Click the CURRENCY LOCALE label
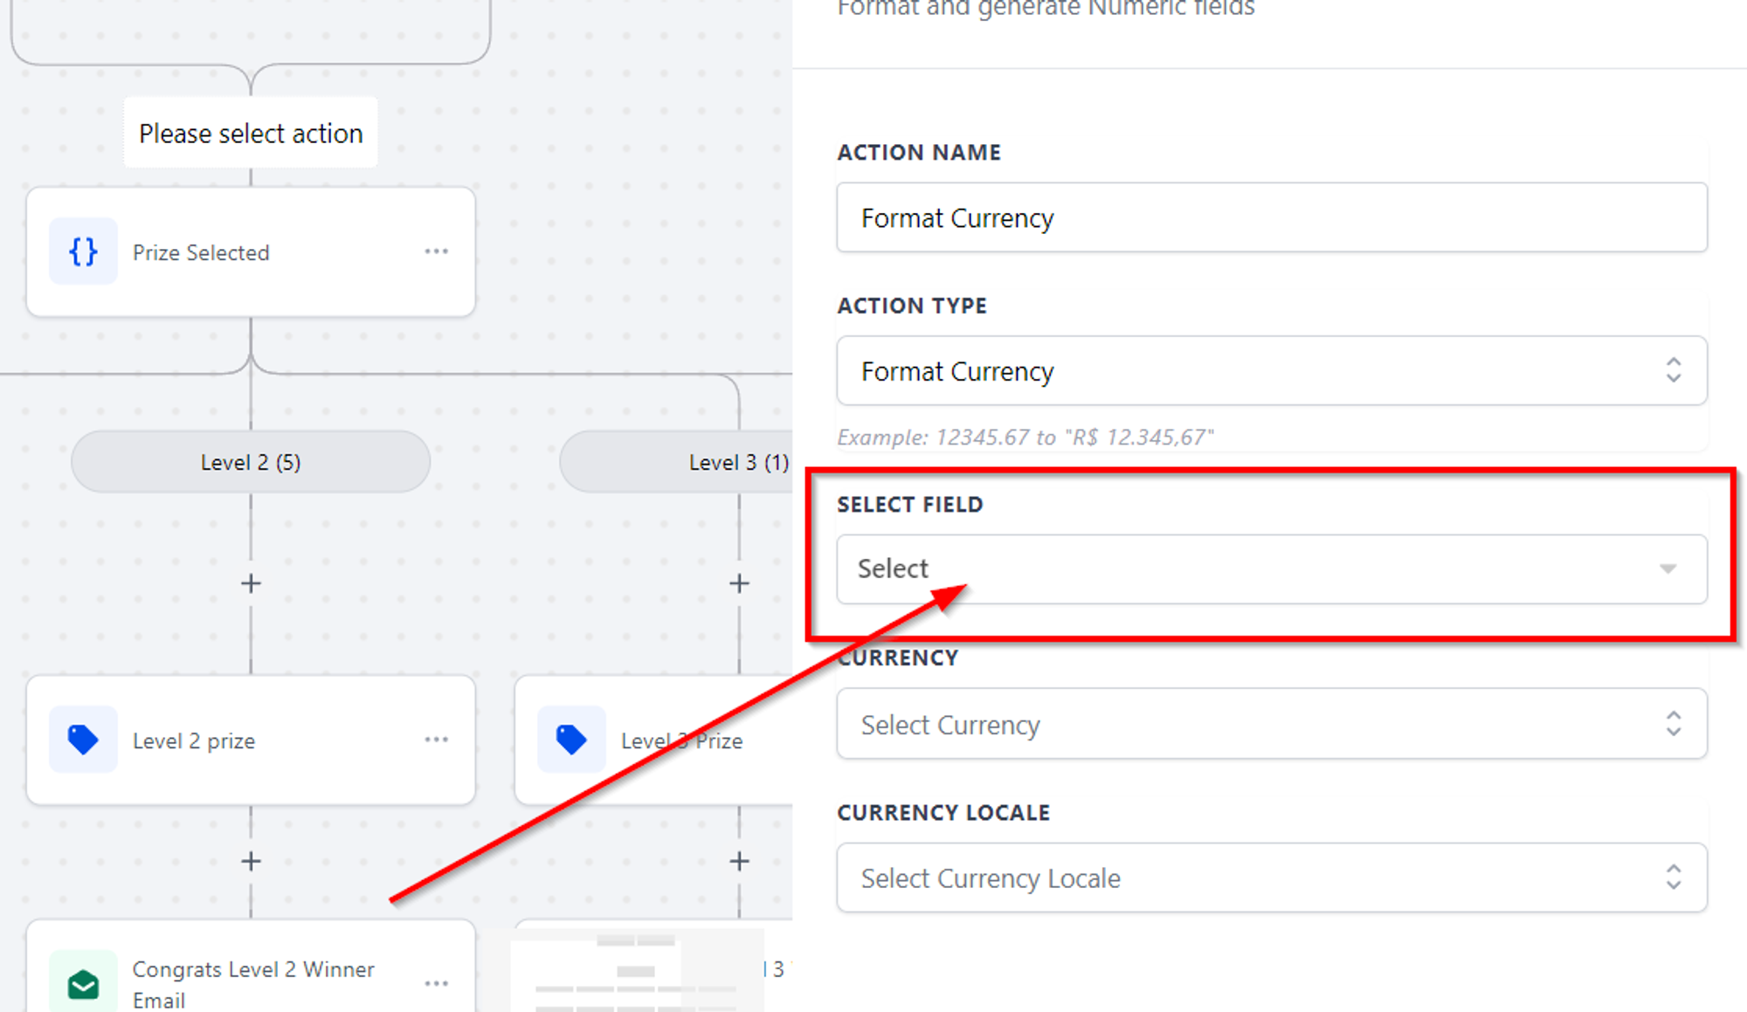Screen dimensions: 1747x1012 [943, 813]
